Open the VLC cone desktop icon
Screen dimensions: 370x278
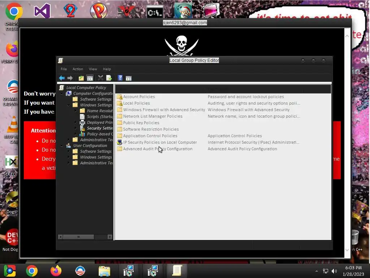pos(13,124)
